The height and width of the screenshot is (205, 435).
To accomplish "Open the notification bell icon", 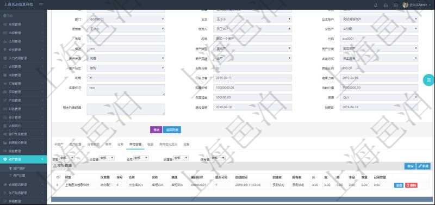I will tap(376, 5).
